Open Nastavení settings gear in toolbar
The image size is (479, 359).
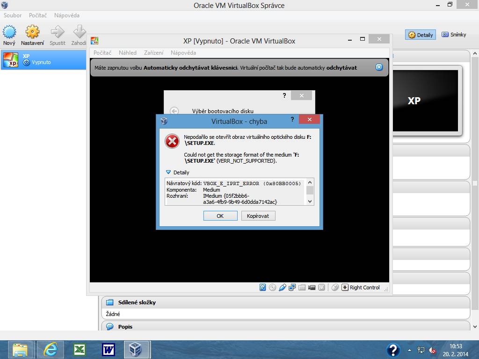(x=32, y=32)
